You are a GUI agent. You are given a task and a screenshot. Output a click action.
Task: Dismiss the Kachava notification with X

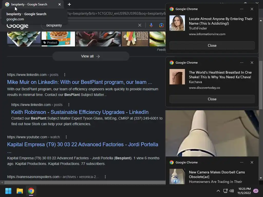click(x=252, y=63)
